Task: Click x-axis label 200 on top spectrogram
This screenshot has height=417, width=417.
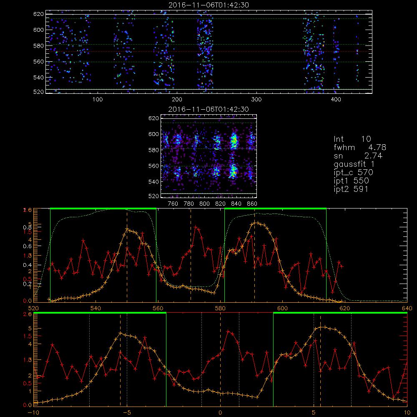Action: click(177, 100)
